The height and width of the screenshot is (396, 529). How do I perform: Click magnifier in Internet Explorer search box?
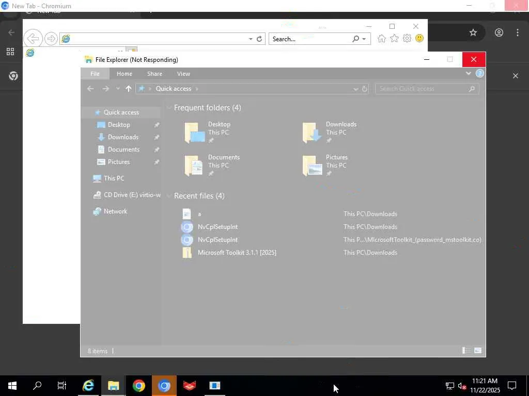[x=355, y=39]
